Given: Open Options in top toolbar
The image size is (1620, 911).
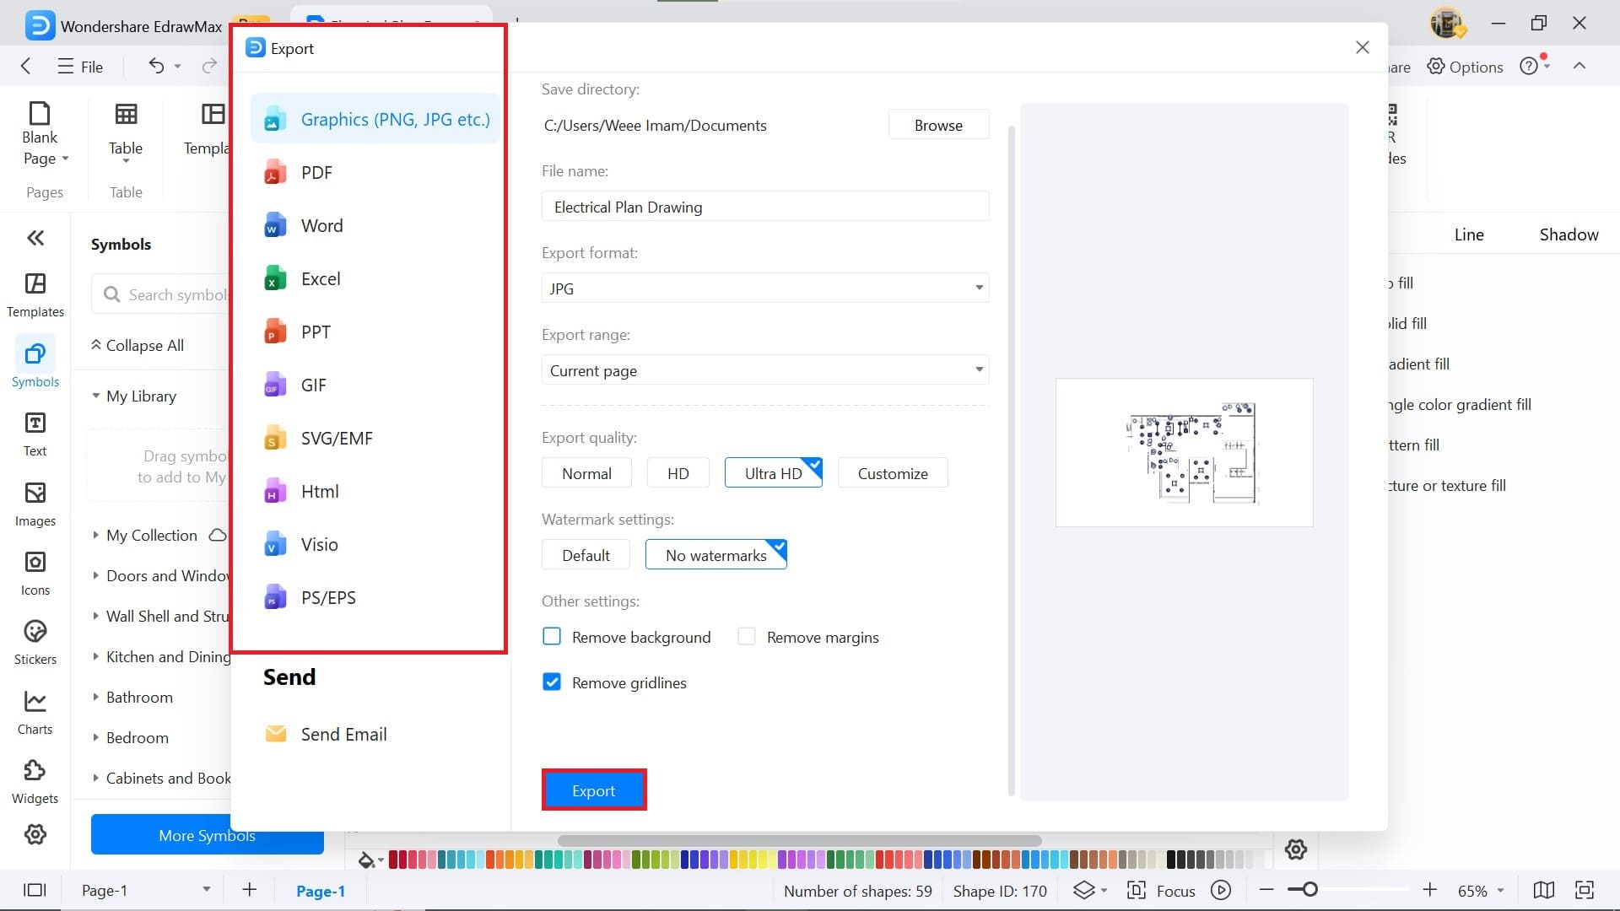Looking at the screenshot, I should (1465, 67).
